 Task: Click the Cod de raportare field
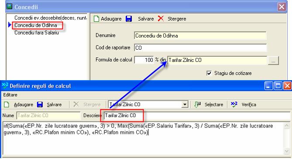(200, 47)
